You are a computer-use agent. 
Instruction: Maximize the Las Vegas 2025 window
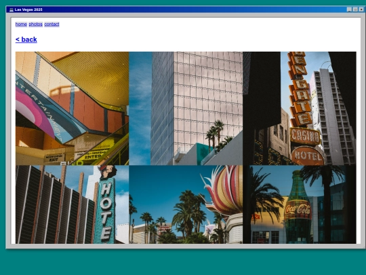click(x=355, y=10)
